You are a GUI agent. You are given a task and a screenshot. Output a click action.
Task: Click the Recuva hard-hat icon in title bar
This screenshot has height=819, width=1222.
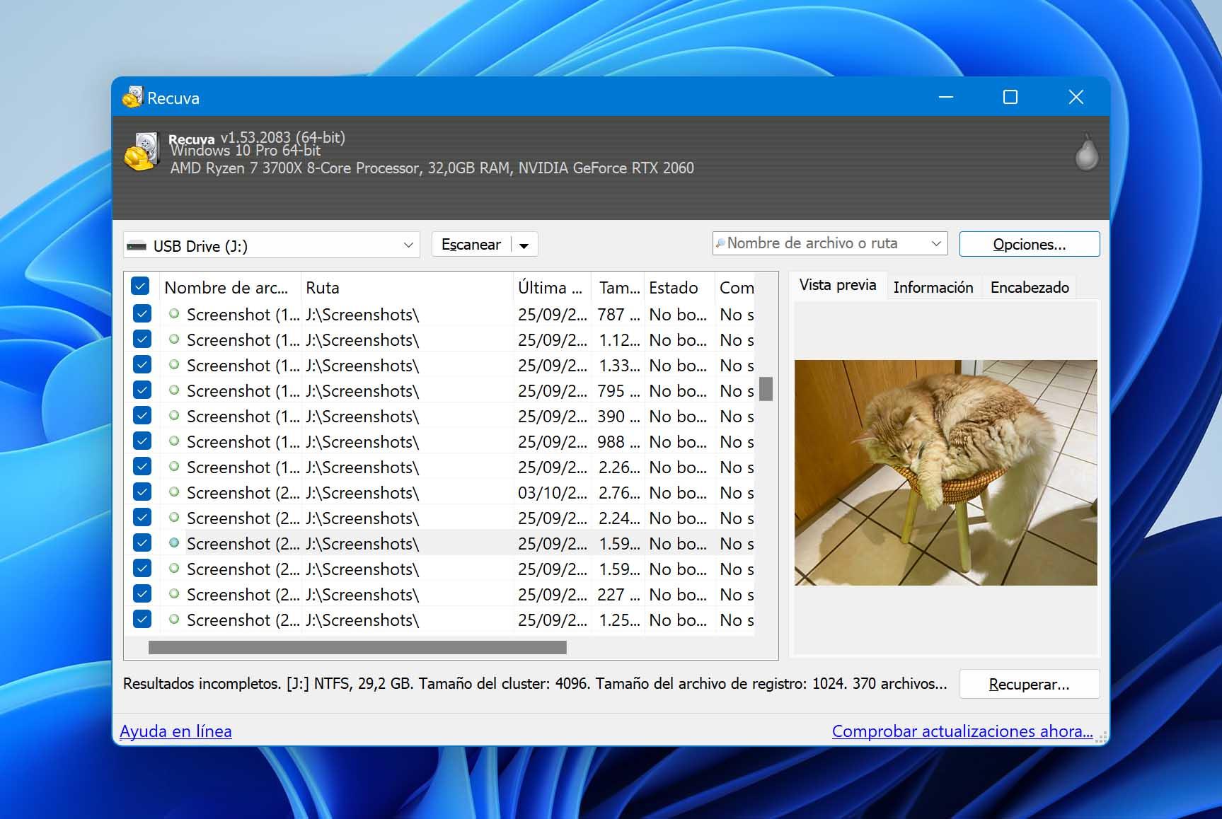132,97
